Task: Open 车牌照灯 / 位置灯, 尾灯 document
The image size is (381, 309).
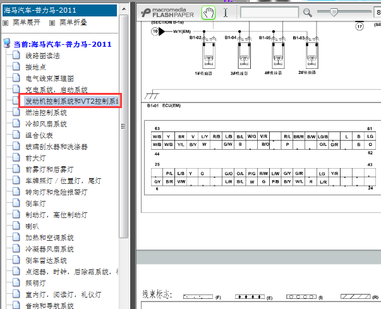Action: (63, 181)
